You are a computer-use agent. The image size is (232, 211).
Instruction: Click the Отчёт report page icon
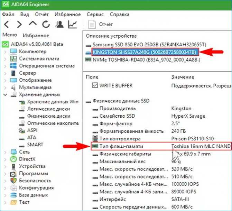[x=92, y=24]
